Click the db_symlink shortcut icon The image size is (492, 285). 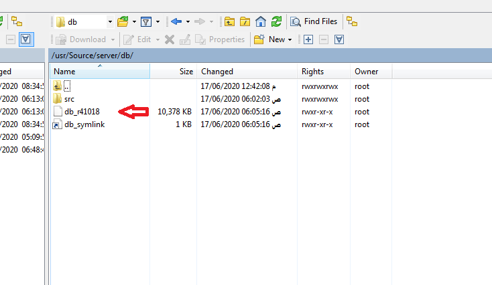point(57,124)
